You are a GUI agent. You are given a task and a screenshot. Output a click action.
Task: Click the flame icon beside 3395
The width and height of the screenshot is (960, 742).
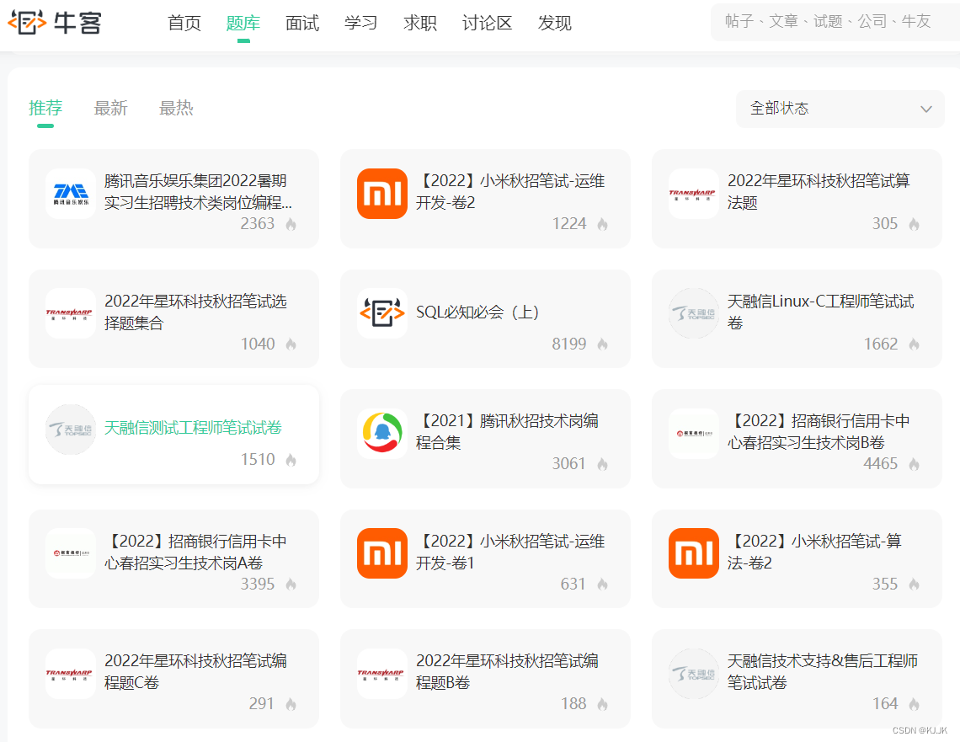point(291,585)
